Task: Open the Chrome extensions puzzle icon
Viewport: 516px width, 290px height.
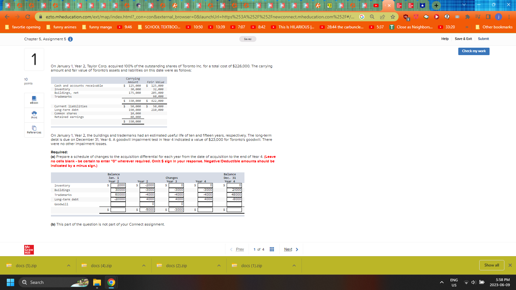Action: pos(468,17)
